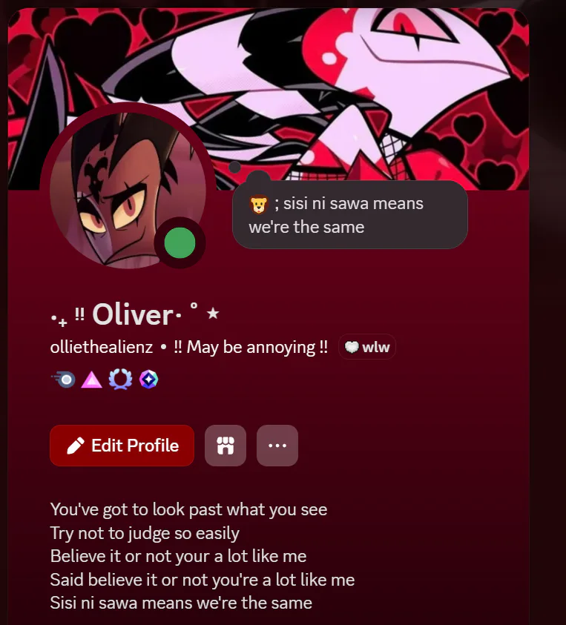Click the star symbol after Oliver
The width and height of the screenshot is (566, 625).
[x=213, y=314]
